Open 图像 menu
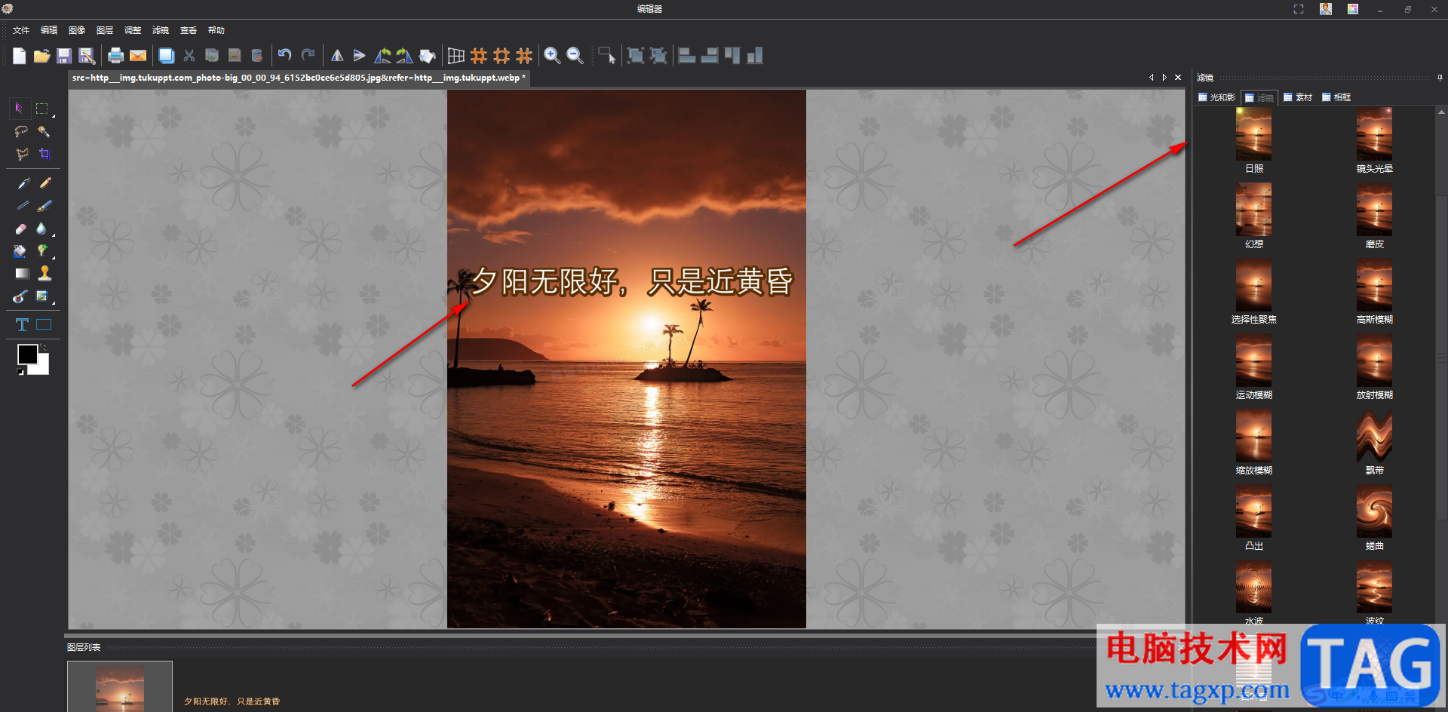This screenshot has height=712, width=1448. click(77, 30)
